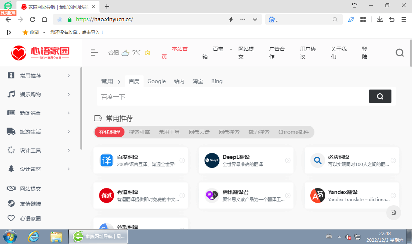Image resolution: width=412 pixels, height=244 pixels.
Task: Click the lightning speed-mode icon in address bar
Action: (x=231, y=19)
